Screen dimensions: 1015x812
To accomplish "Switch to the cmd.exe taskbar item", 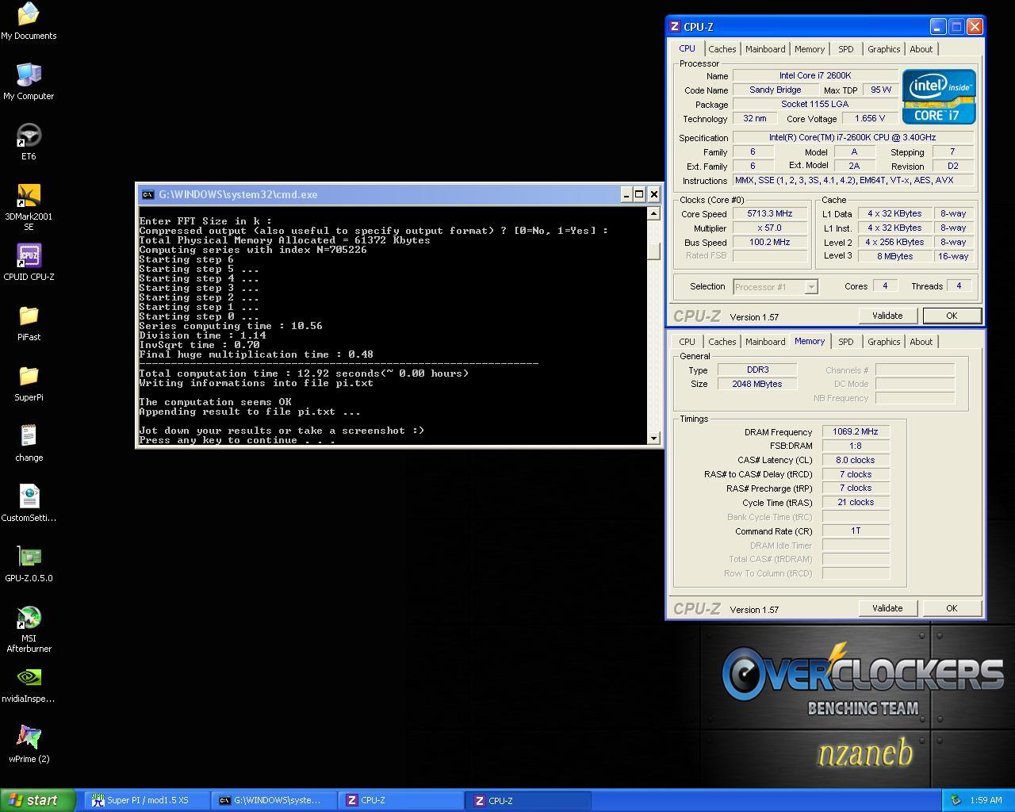I will (x=274, y=800).
